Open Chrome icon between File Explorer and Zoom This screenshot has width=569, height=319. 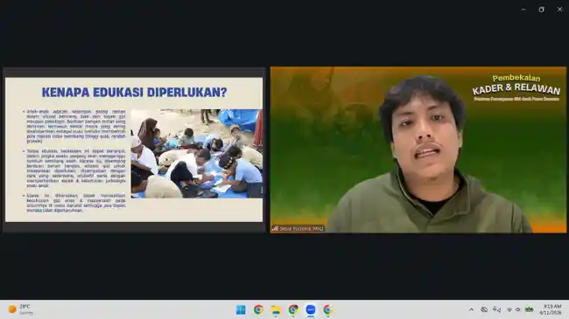293,309
